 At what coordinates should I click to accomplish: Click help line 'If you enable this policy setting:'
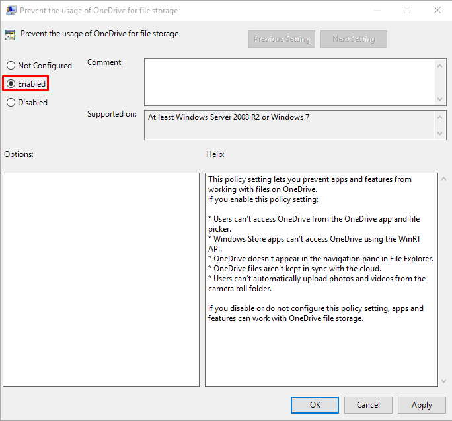click(263, 199)
